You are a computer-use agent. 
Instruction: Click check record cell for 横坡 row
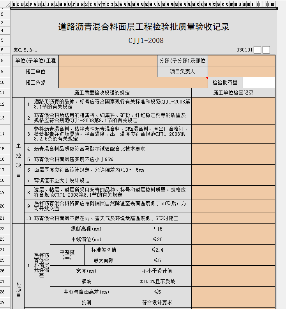point(233,281)
